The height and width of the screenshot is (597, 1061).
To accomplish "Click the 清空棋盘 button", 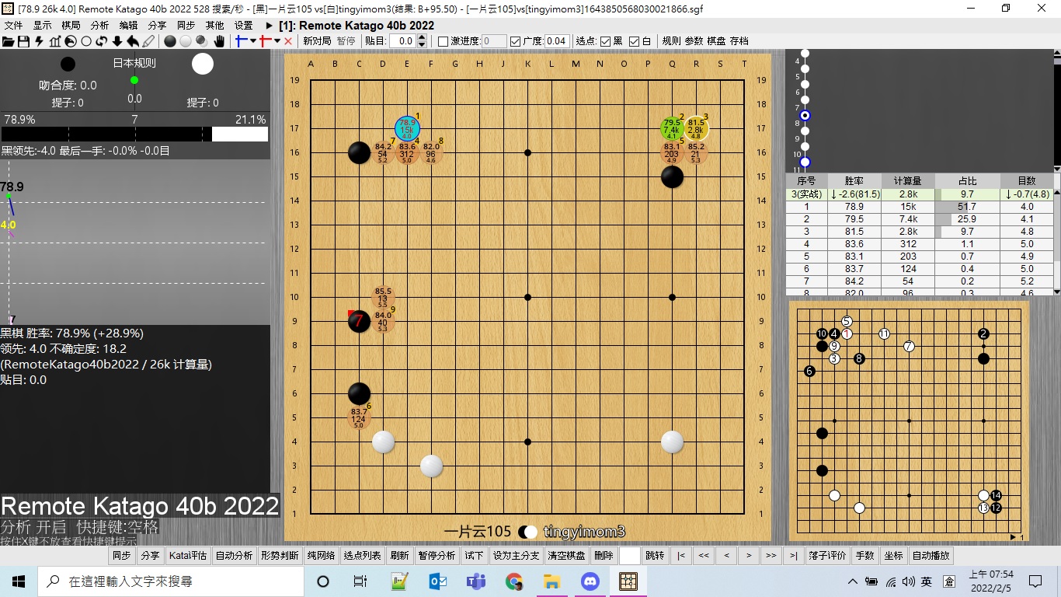I will click(566, 556).
